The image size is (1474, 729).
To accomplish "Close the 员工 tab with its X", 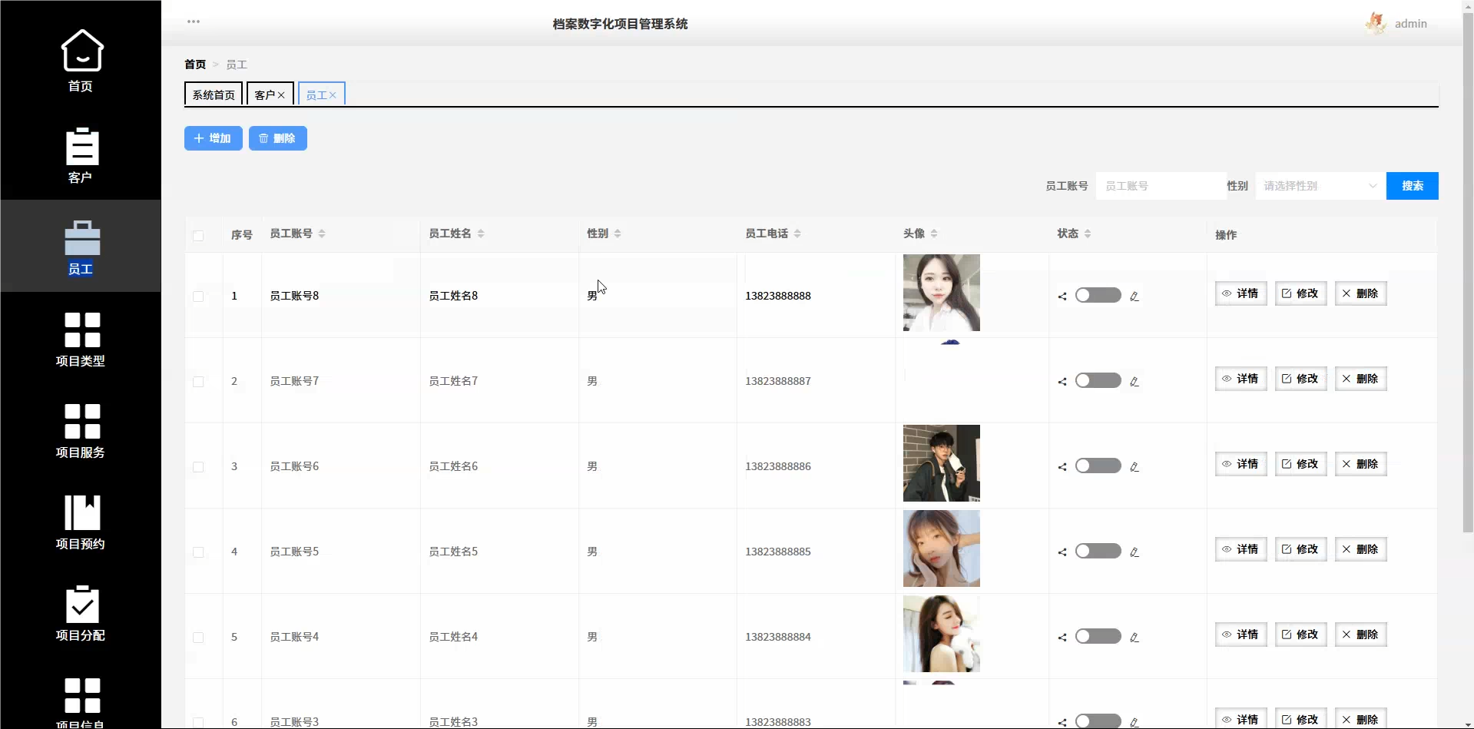I will (x=333, y=95).
